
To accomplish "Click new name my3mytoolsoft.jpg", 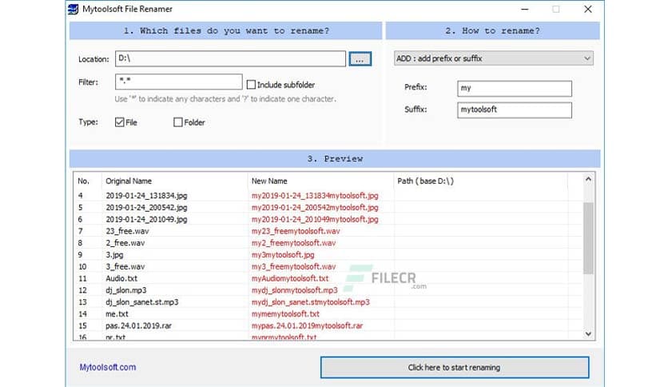I will click(x=283, y=255).
